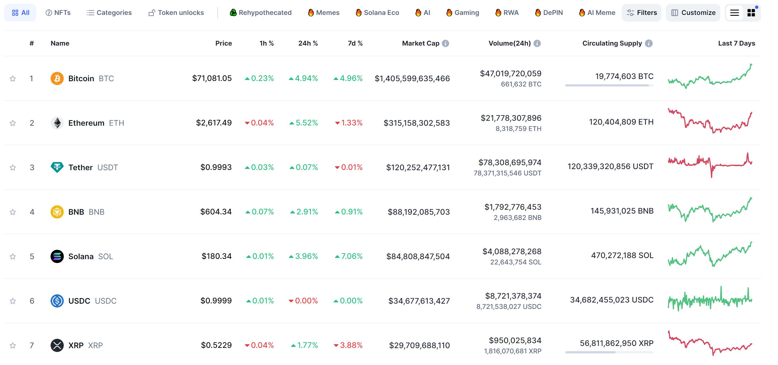The width and height of the screenshot is (778, 365).
Task: Switch to the NFTs tab
Action: [58, 13]
